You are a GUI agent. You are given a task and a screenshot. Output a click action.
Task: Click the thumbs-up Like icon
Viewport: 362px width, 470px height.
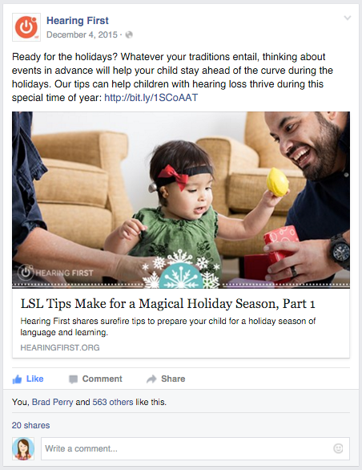pyautogui.click(x=17, y=379)
